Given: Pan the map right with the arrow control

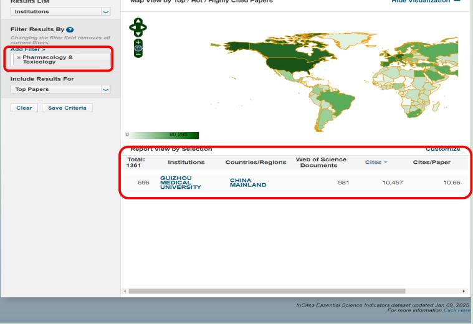Looking at the screenshot, I should click(x=144, y=27).
